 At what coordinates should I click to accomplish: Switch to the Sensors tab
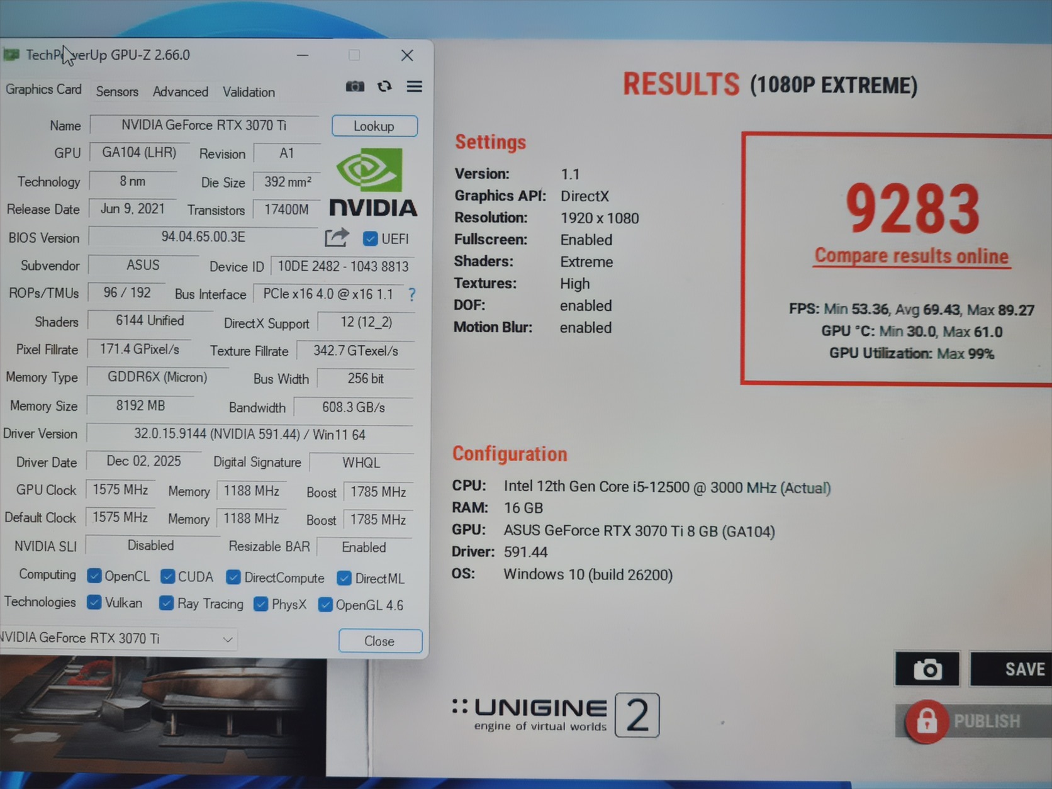pos(116,92)
